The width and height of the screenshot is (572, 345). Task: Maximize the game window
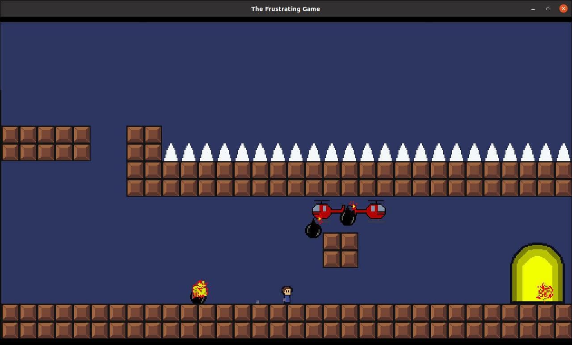pyautogui.click(x=548, y=9)
